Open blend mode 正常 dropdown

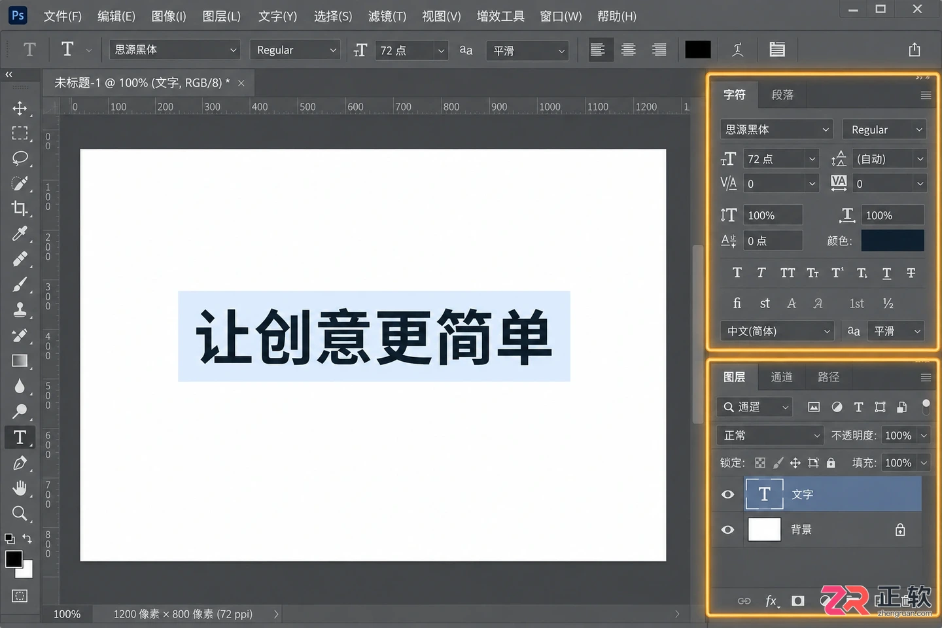pyautogui.click(x=771, y=436)
